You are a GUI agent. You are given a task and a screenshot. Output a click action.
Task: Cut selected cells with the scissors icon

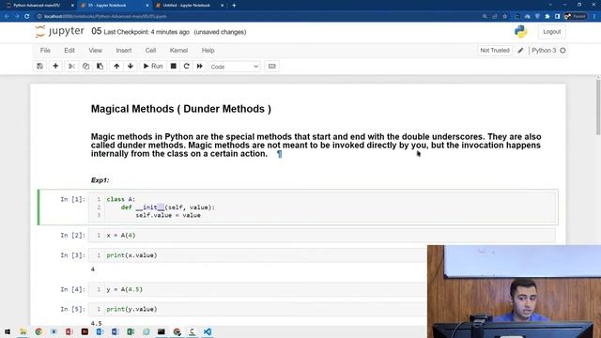coord(71,67)
